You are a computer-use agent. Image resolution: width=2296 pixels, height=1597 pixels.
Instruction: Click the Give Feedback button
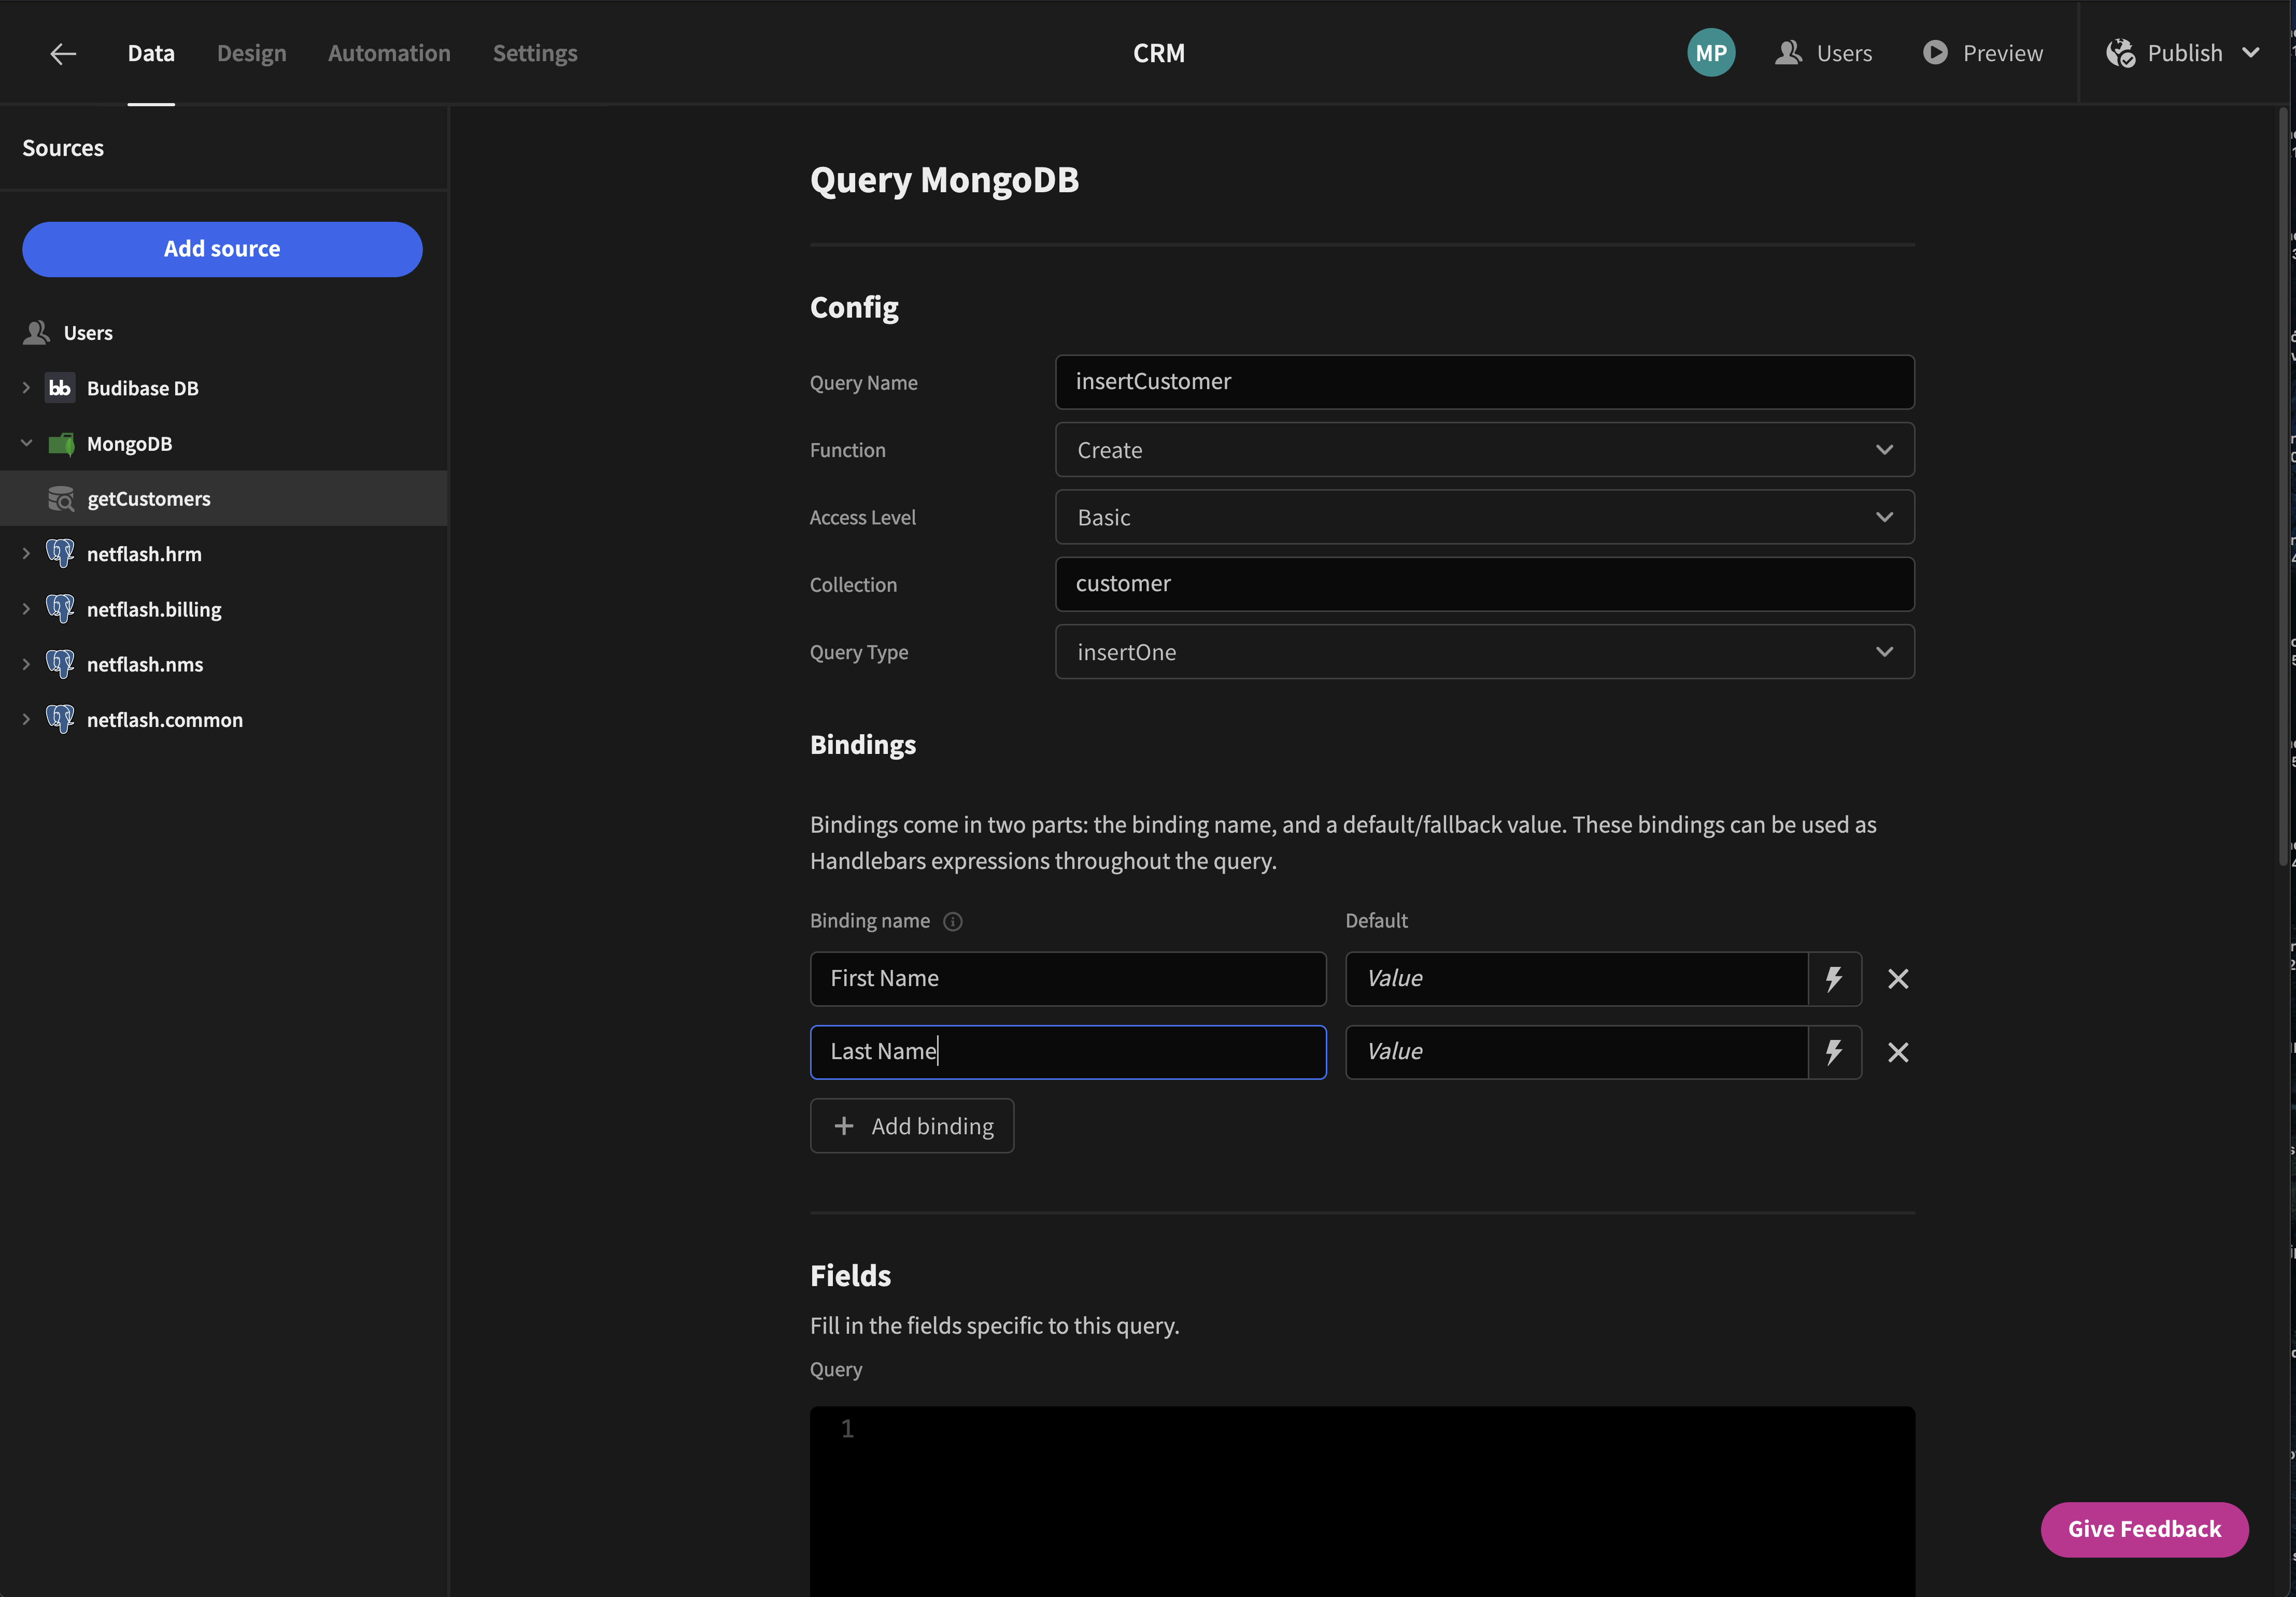point(2144,1529)
